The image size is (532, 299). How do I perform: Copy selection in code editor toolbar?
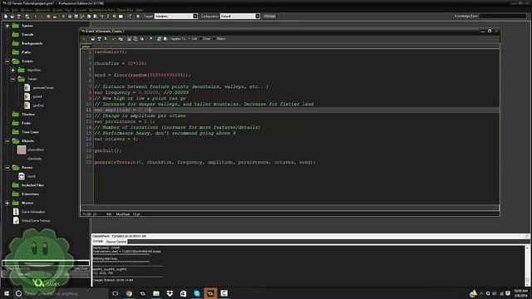(x=135, y=39)
